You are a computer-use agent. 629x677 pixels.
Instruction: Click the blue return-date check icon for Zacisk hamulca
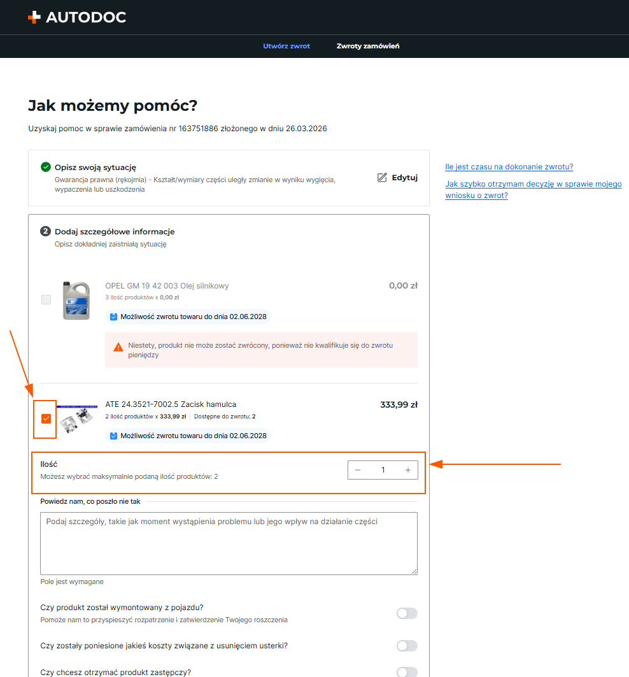pos(113,436)
